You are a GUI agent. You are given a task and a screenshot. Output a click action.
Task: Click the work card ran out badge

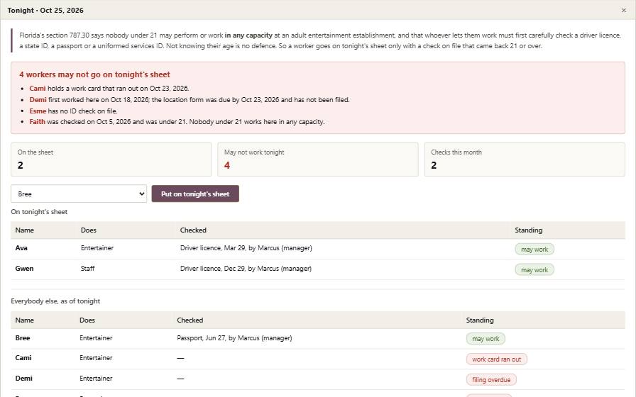(496, 359)
